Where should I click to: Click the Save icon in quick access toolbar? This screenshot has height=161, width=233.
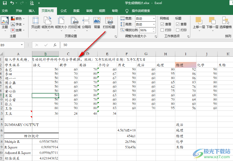tap(5, 3)
